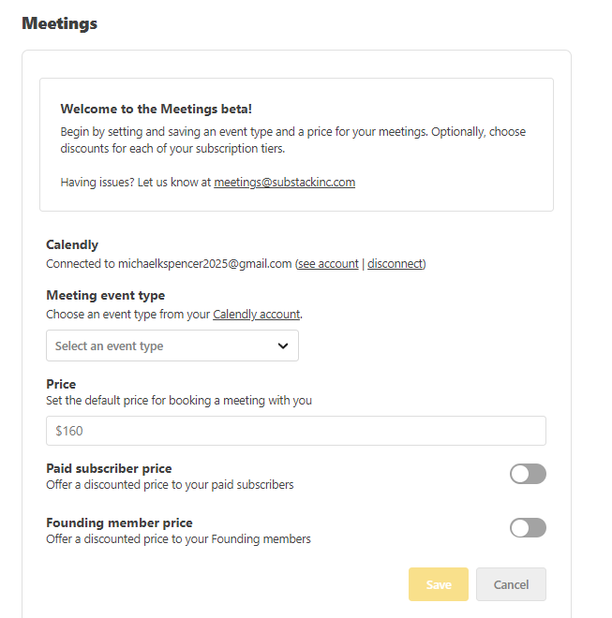Click the 'Offer a discounted price to your paid subscribers' description
This screenshot has width=612, height=618.
pos(170,485)
